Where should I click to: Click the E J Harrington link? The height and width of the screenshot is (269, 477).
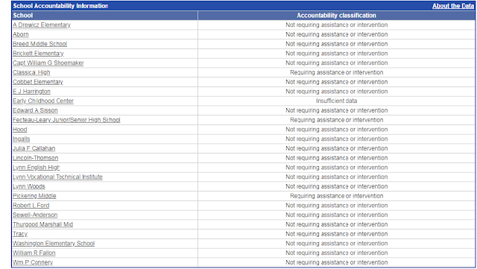(x=31, y=92)
